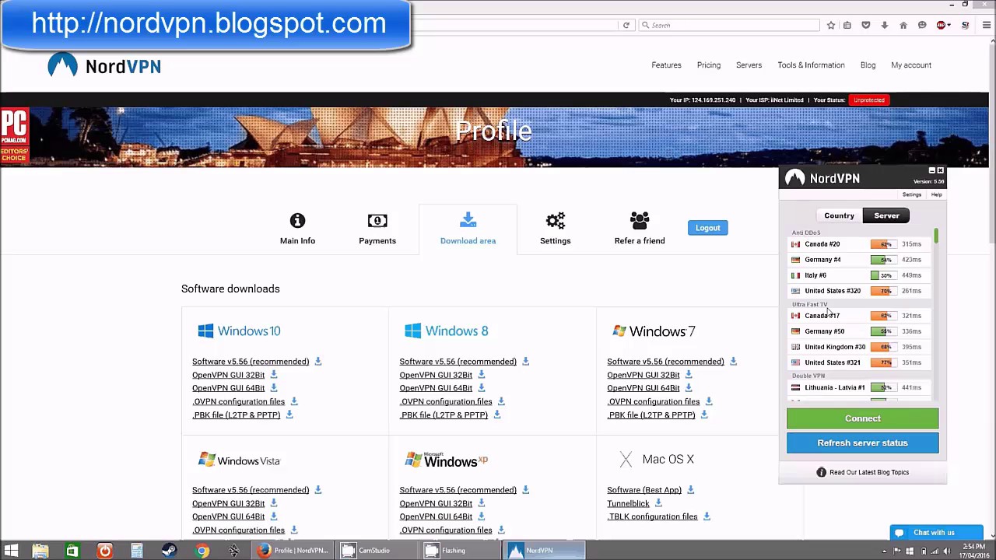This screenshot has width=996, height=560.
Task: Click the red Unprotected status badge
Action: (x=868, y=100)
